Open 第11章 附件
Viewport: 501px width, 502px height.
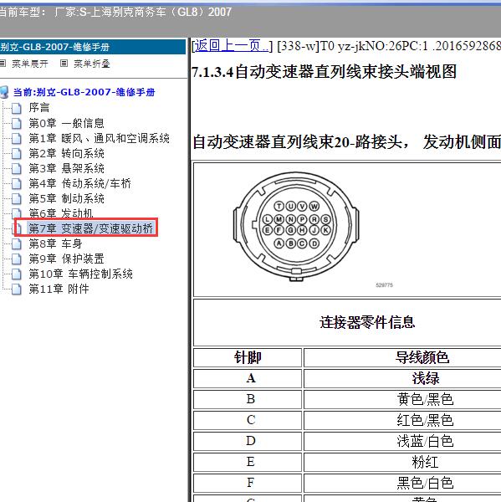[x=59, y=289]
